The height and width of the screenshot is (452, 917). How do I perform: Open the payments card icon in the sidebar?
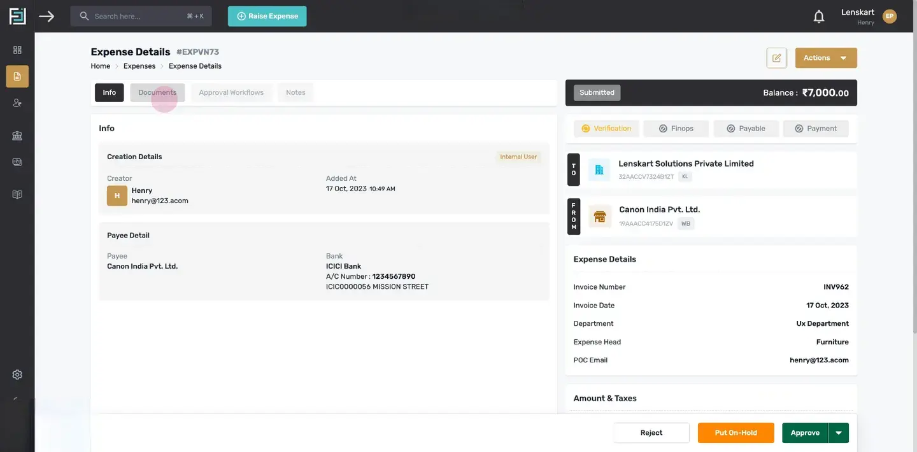[x=17, y=162]
